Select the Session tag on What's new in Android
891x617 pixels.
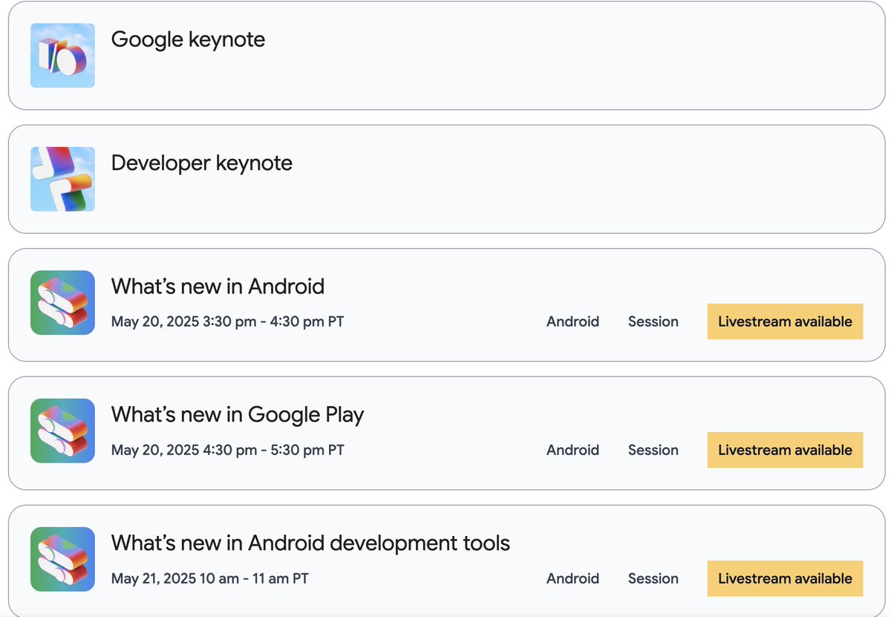tap(653, 321)
